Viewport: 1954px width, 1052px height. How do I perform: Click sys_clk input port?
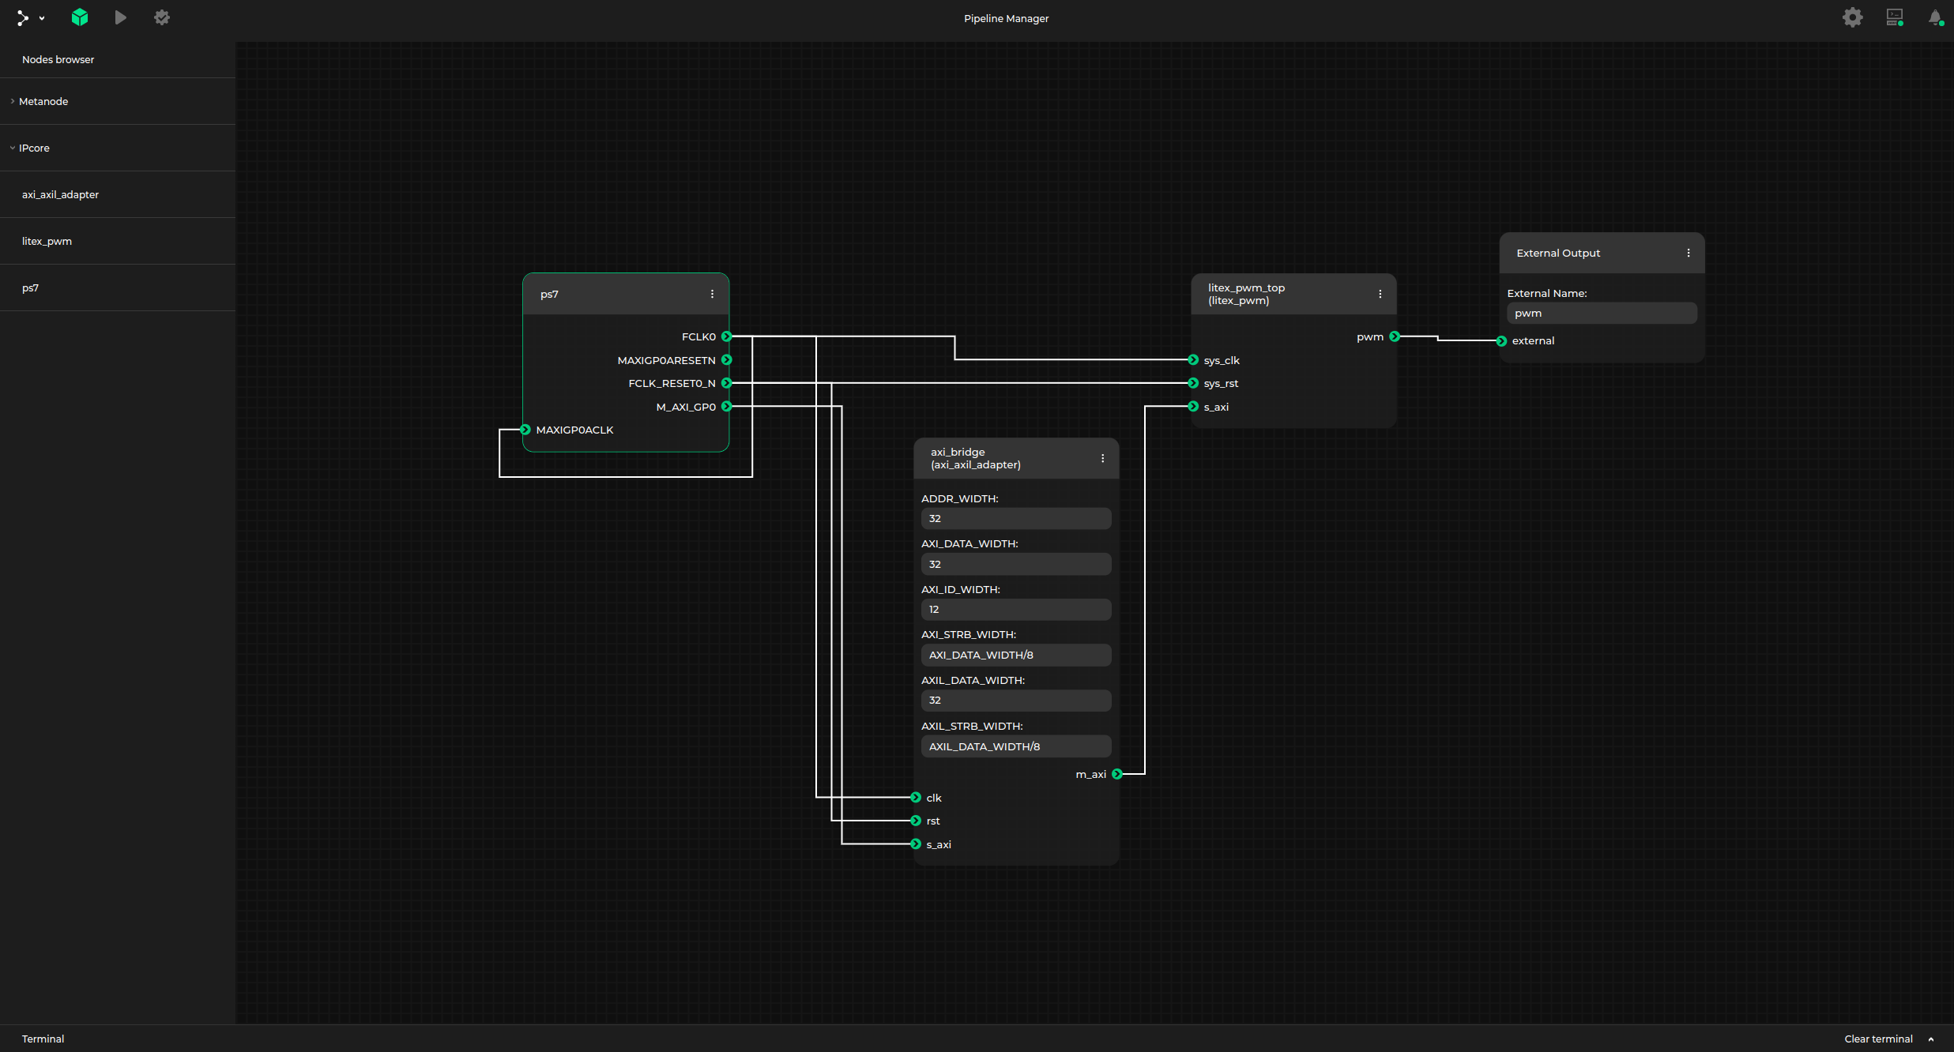click(x=1193, y=360)
